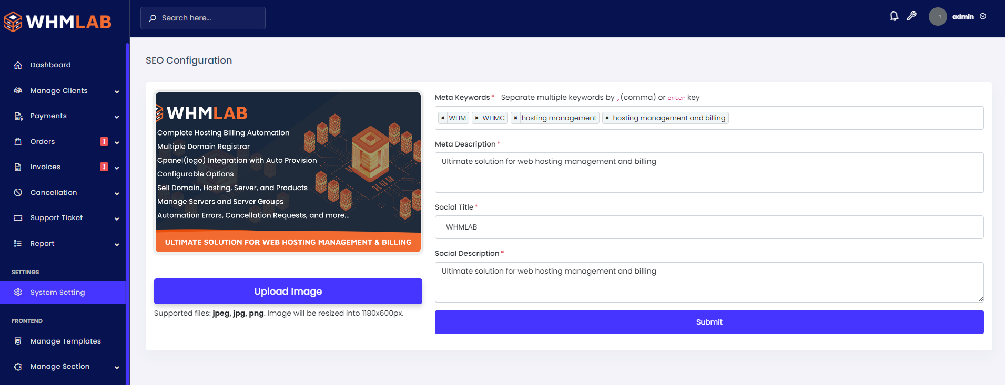Click the Orders alert badge icon

(x=104, y=141)
